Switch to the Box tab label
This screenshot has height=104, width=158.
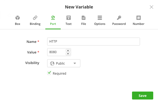(17, 24)
